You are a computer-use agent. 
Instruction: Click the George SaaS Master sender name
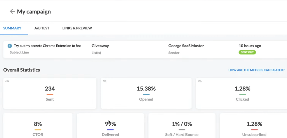point(186,46)
